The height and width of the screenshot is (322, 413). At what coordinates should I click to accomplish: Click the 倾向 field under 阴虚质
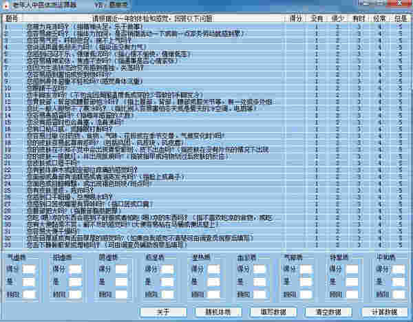tap(121, 294)
